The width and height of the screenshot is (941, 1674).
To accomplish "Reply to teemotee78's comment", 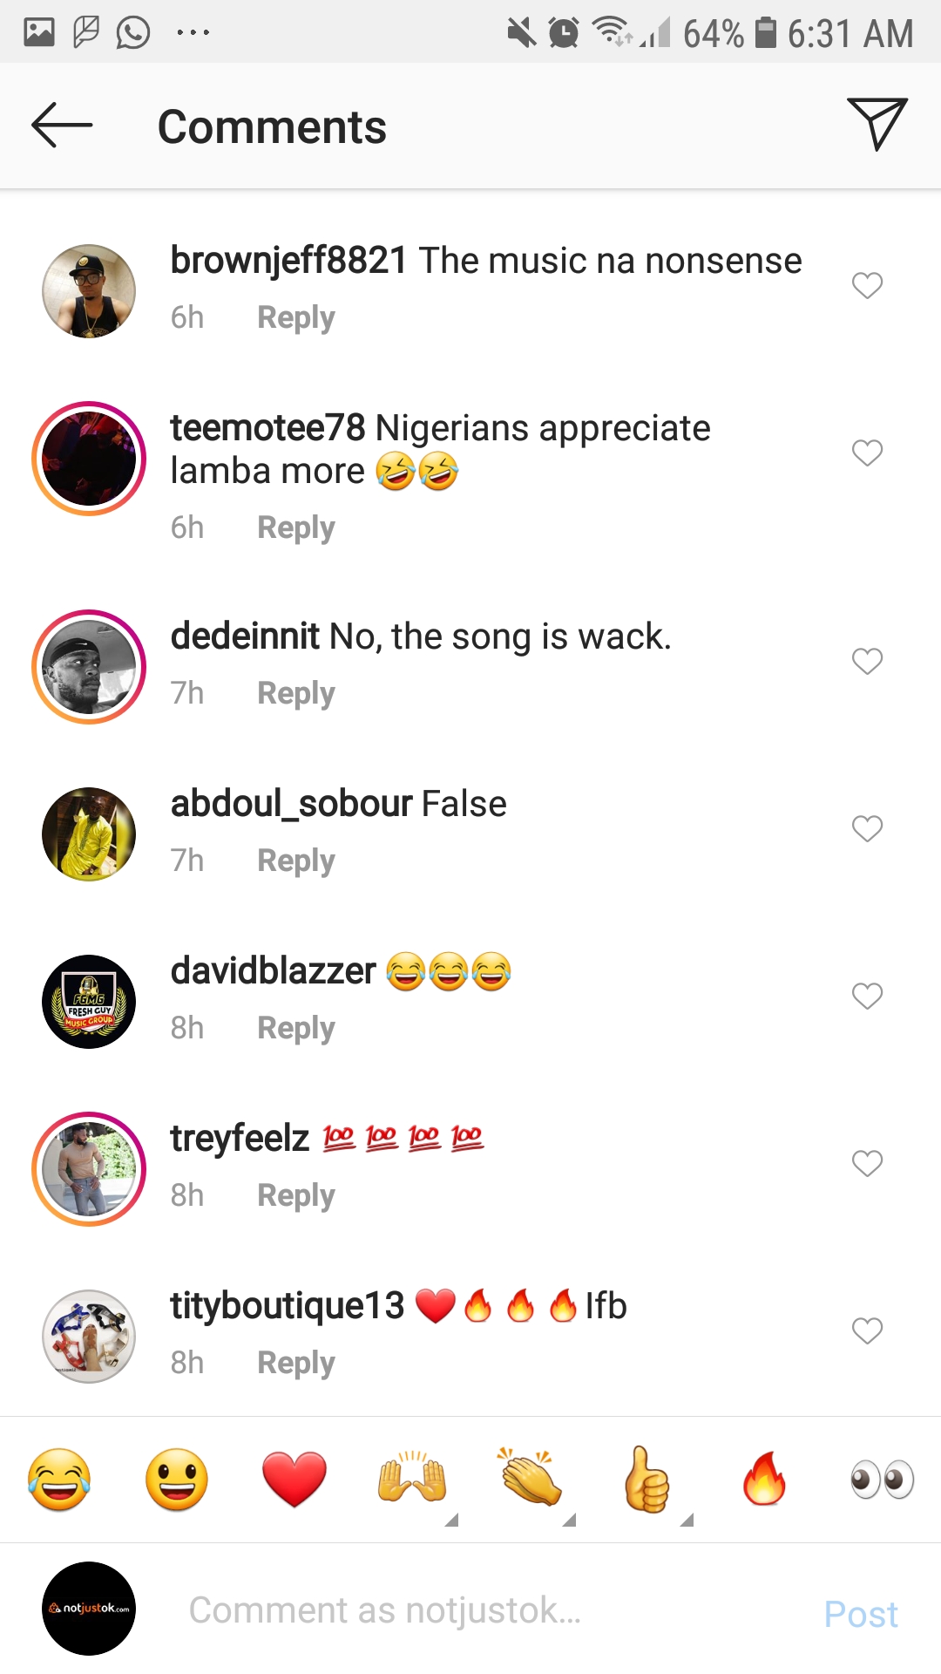I will click(295, 527).
